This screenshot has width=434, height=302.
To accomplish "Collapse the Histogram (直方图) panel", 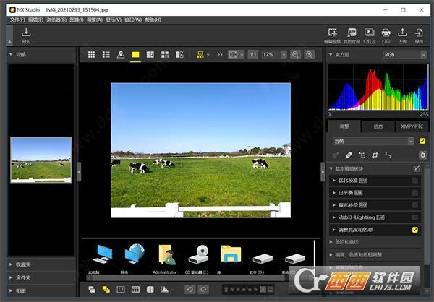I will (x=331, y=54).
